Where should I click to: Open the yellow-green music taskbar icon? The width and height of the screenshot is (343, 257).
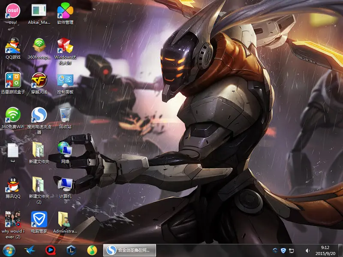(92, 250)
